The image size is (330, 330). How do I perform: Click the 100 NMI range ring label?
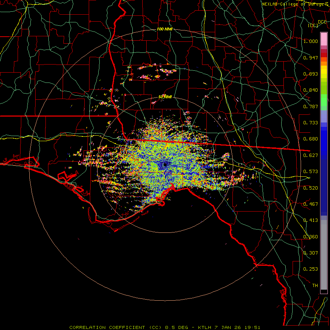[x=165, y=29]
